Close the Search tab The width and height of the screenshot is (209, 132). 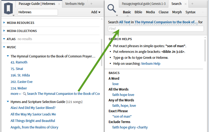[x=185, y=4]
